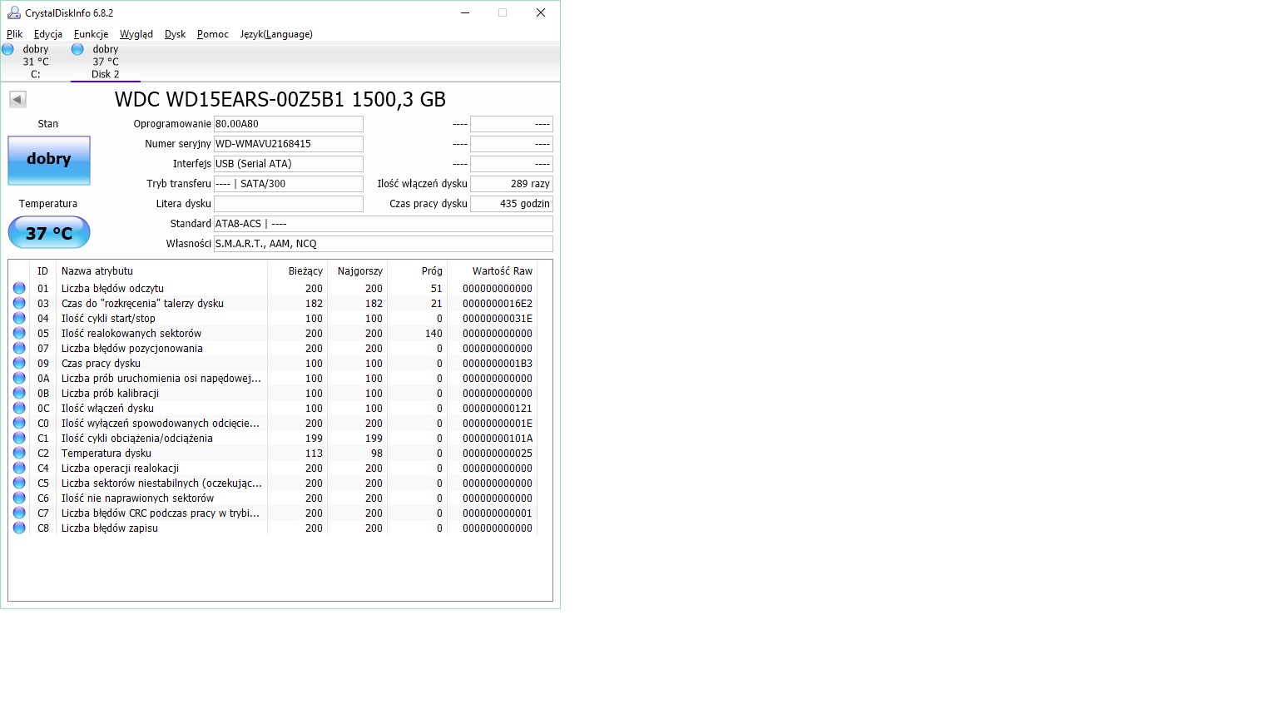Open the Język(Language) menu
This screenshot has height=719, width=1278.
pos(276,34)
